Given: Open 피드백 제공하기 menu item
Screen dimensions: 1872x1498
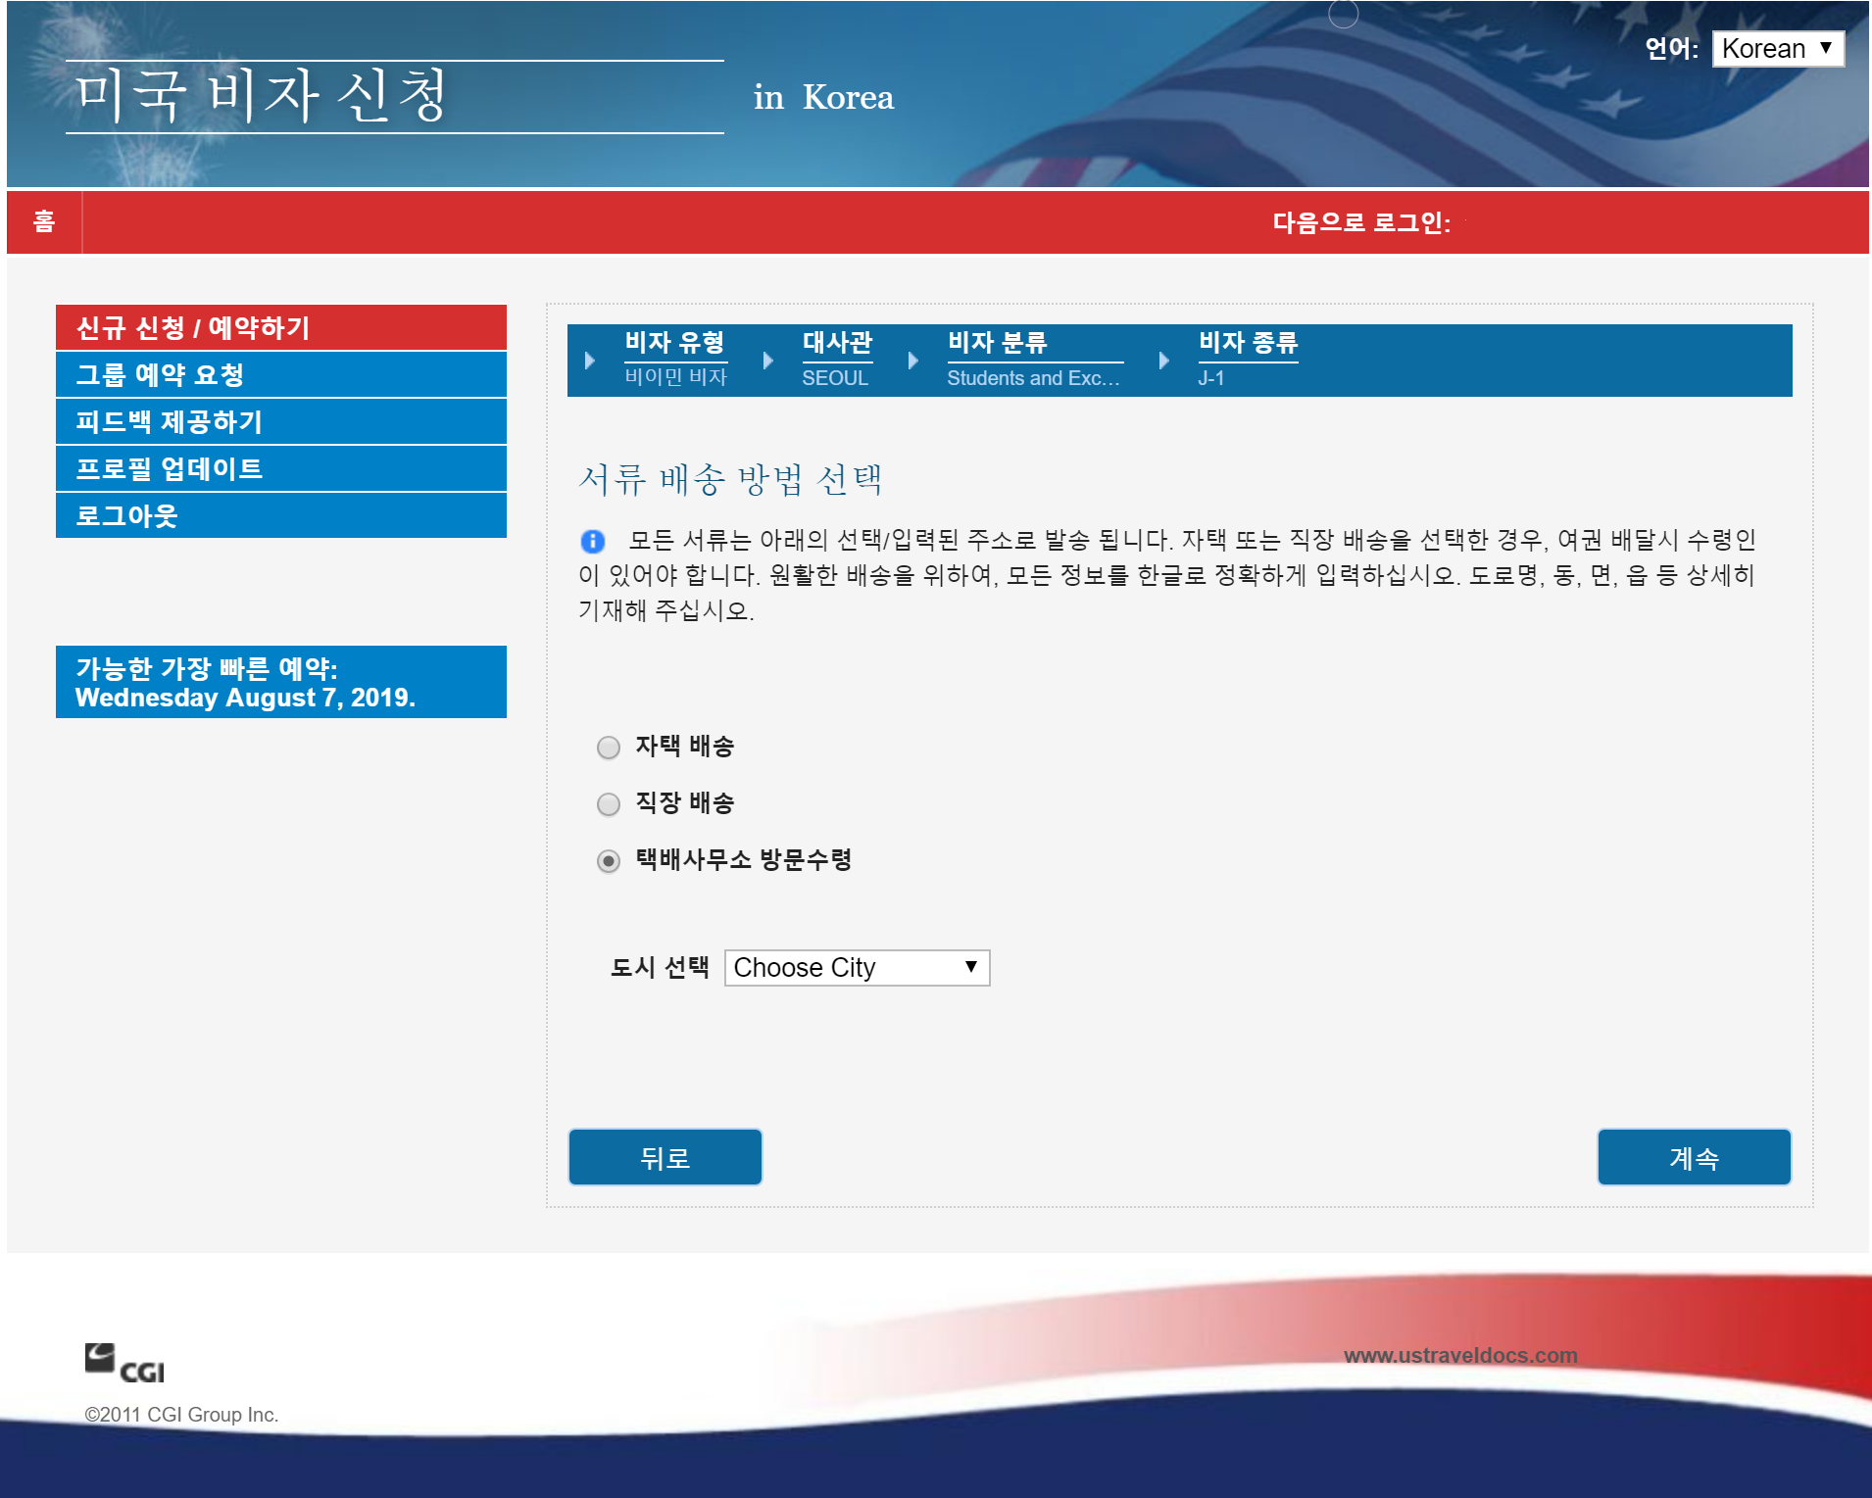Looking at the screenshot, I should [x=281, y=421].
